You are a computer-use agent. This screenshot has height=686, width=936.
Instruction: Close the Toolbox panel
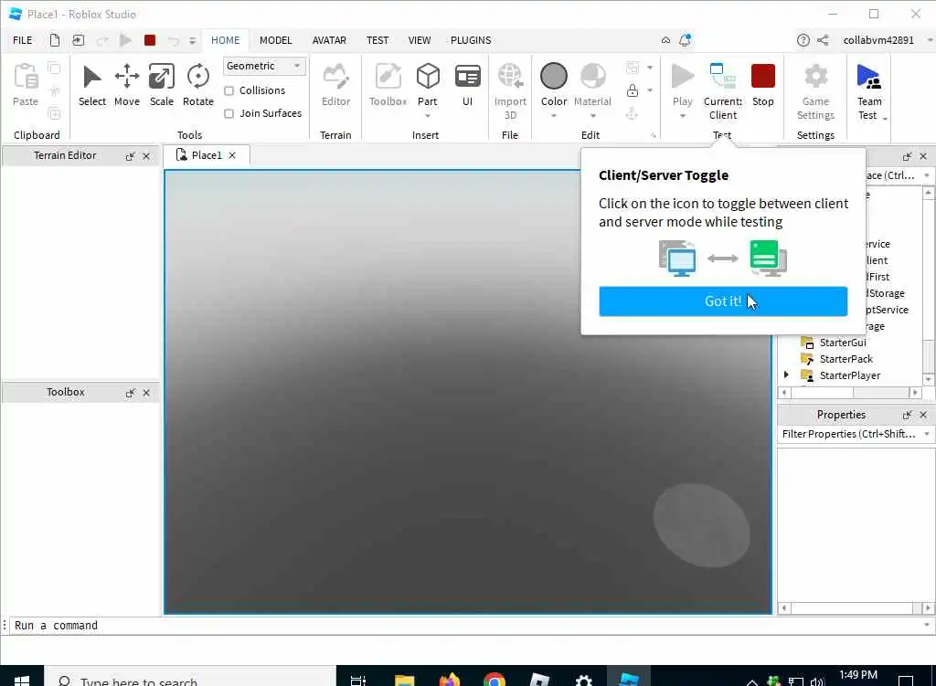(x=146, y=393)
